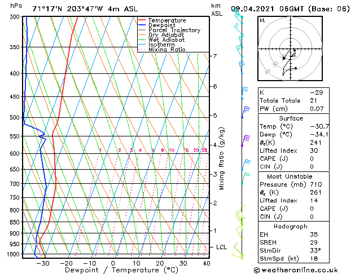Click the gray Parcel Trajectory line sample in legend

coord(142,30)
